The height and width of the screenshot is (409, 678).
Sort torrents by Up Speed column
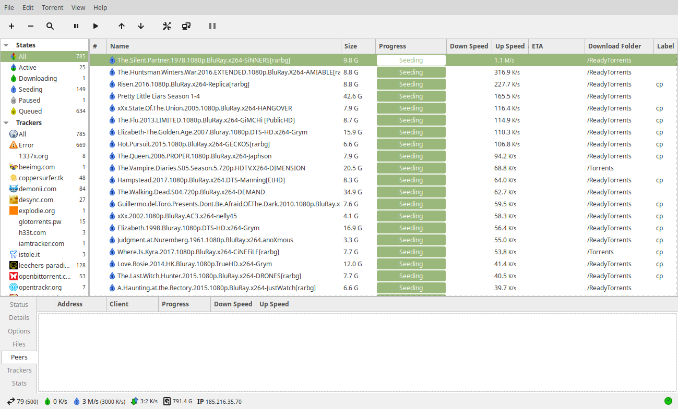[x=510, y=46]
